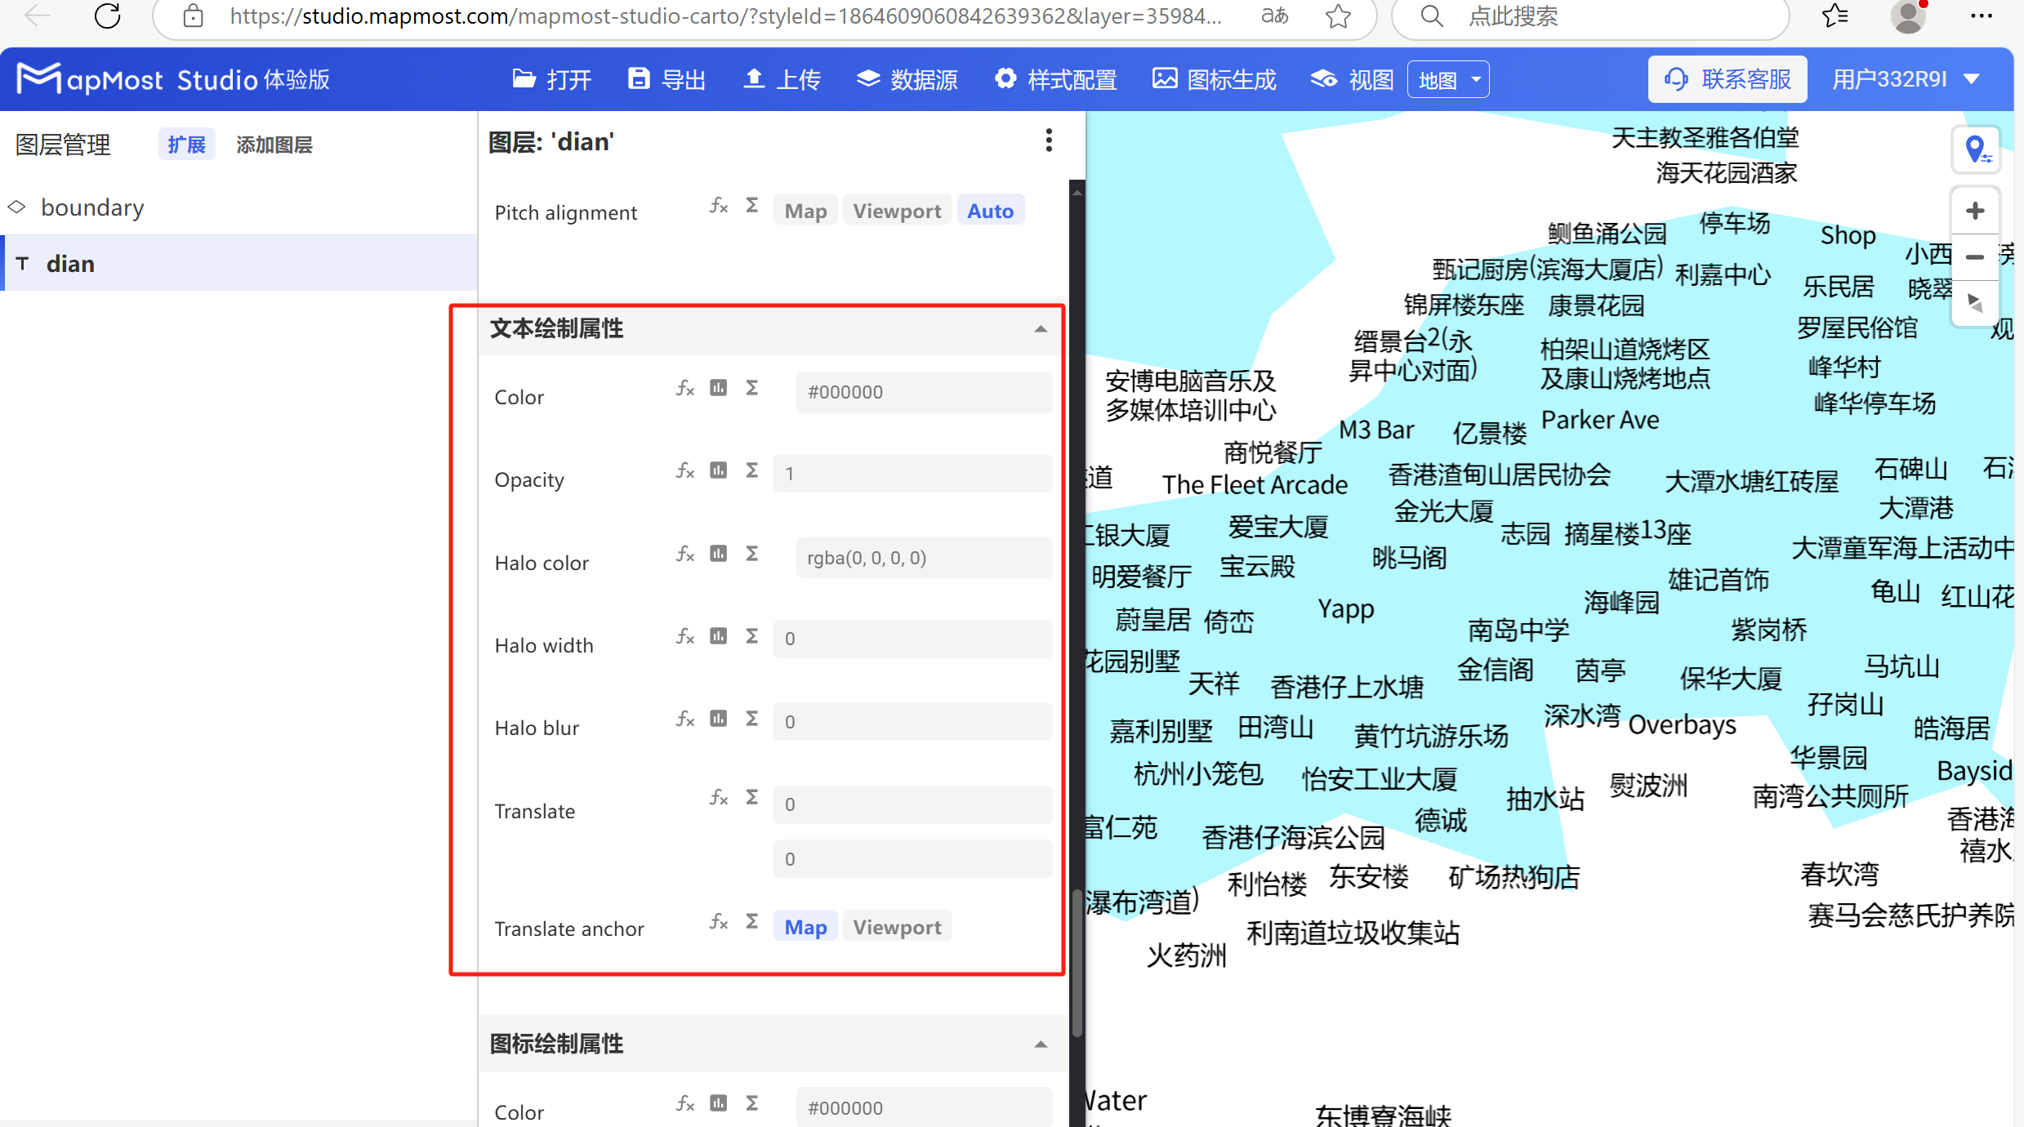
Task: Click the zoom-in control on the map
Action: coord(1976,210)
